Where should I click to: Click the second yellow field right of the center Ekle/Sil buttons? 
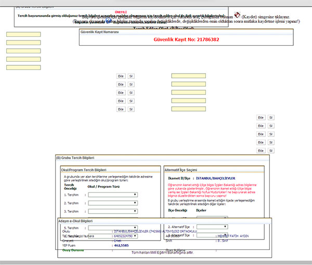[189, 84]
